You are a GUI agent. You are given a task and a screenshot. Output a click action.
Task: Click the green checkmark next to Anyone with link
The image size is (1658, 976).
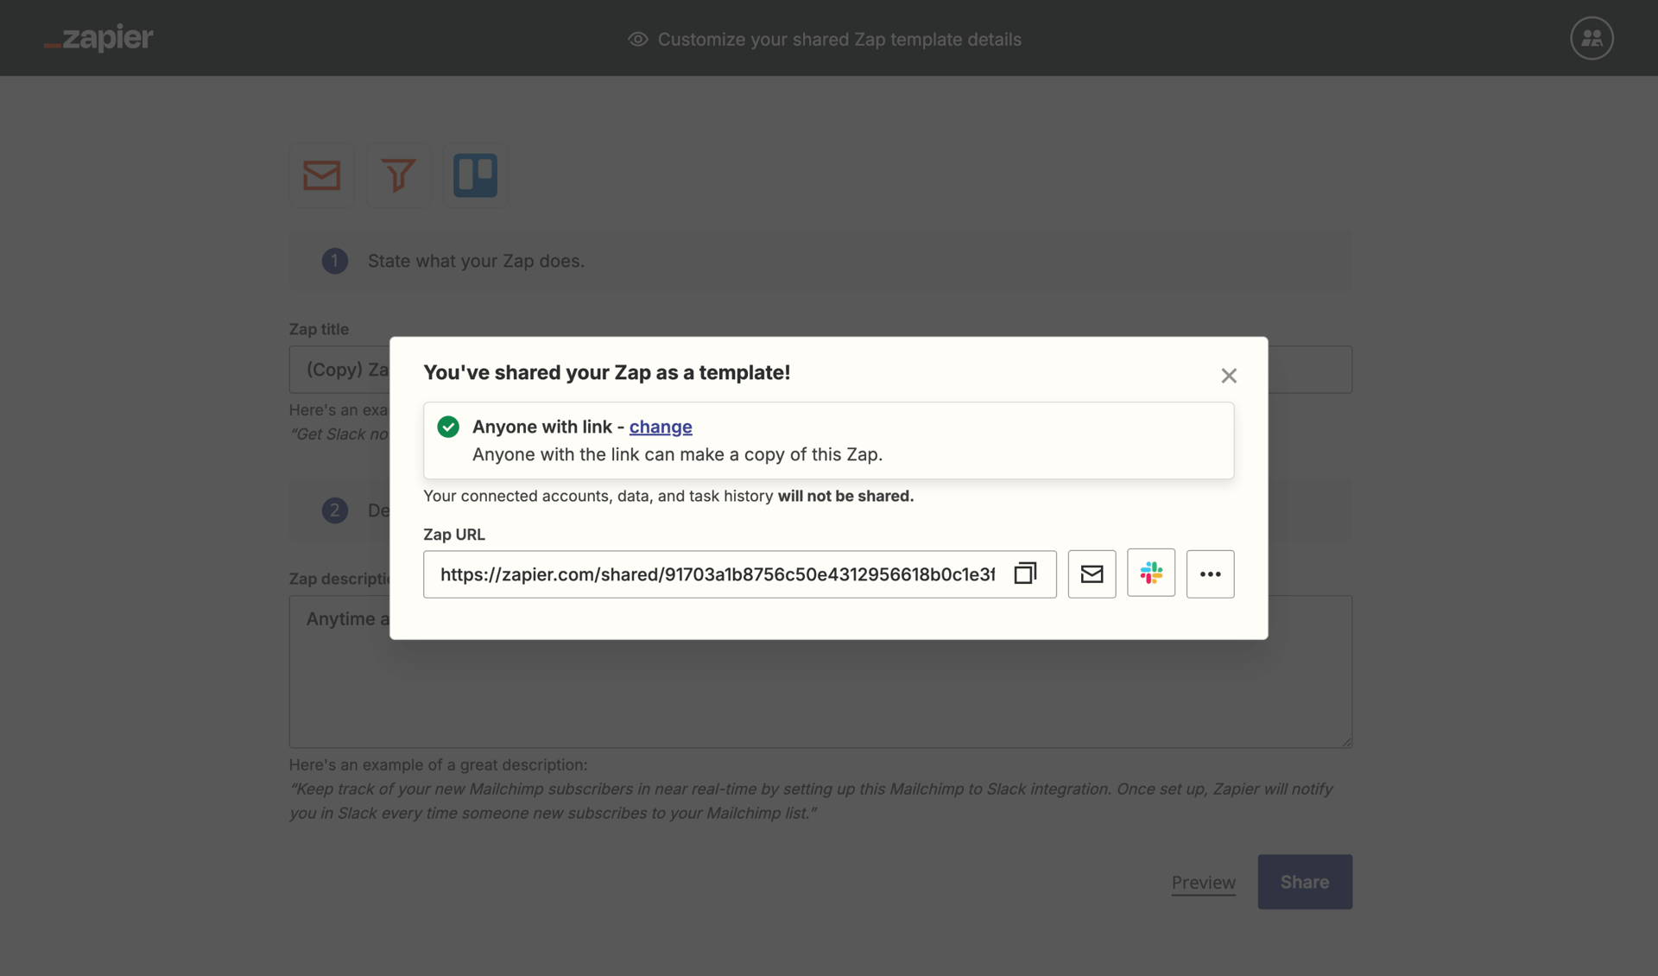point(448,427)
